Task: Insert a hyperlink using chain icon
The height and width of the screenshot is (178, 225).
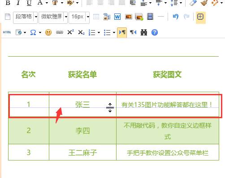Action: pyautogui.click(x=59, y=32)
